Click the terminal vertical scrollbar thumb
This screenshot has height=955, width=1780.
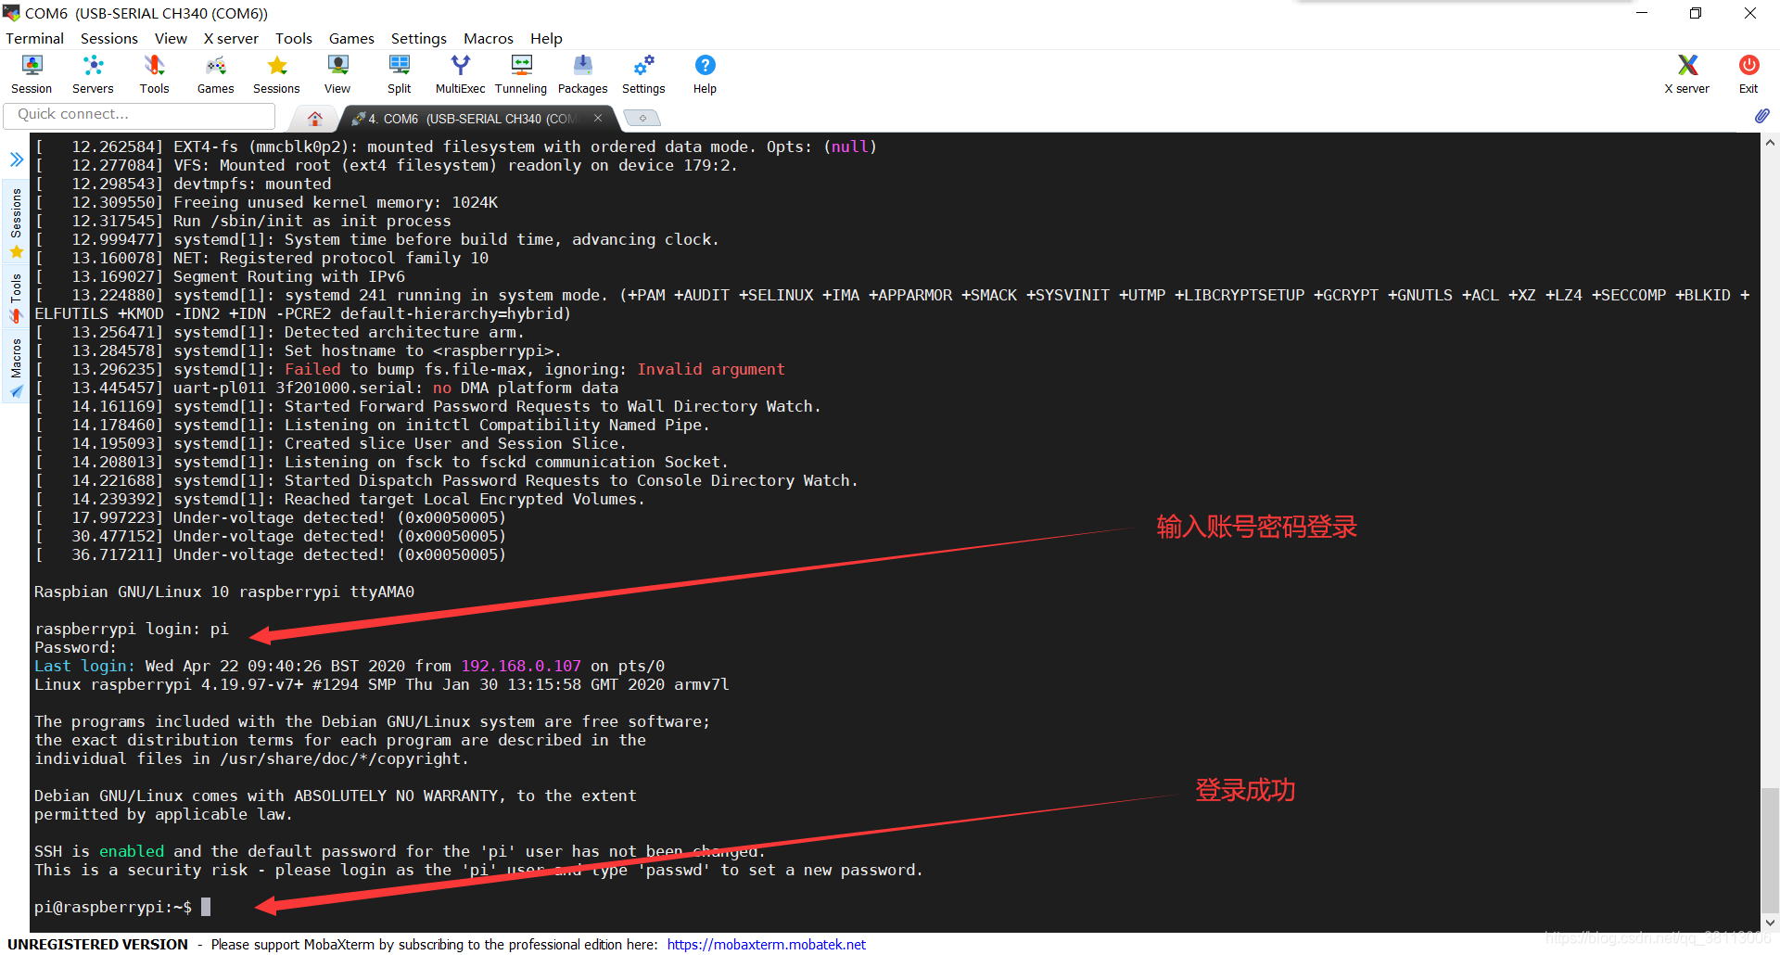click(x=1770, y=850)
